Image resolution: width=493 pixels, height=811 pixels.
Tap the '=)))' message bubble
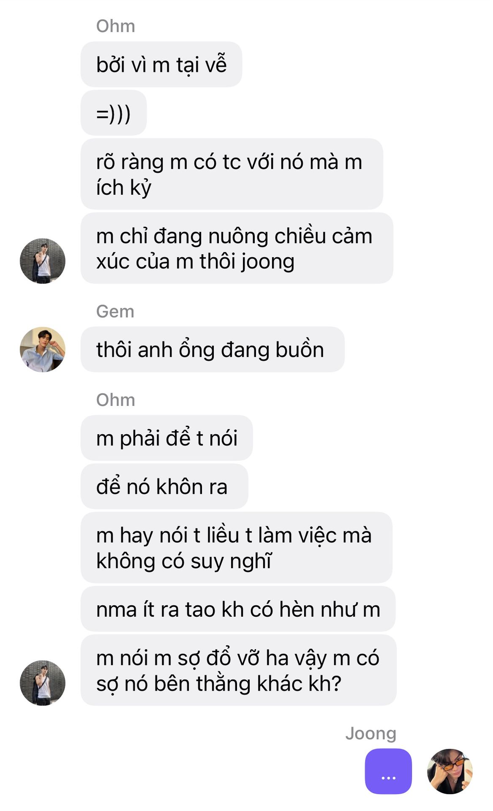pyautogui.click(x=114, y=113)
